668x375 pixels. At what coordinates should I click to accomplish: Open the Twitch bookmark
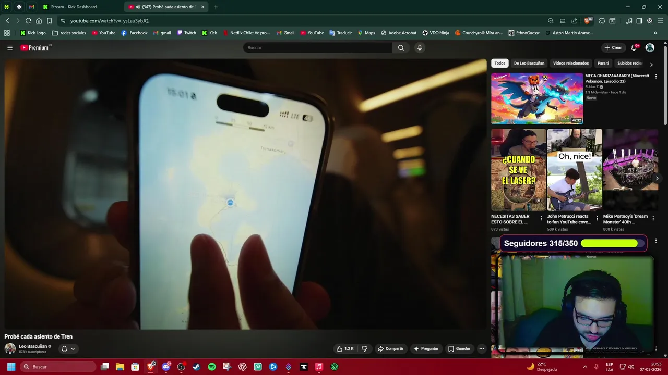[187, 33]
